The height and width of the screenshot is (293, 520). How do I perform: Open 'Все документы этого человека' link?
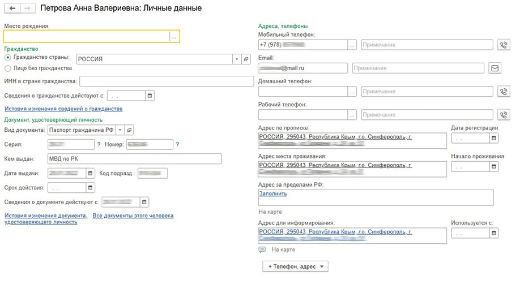(x=133, y=216)
